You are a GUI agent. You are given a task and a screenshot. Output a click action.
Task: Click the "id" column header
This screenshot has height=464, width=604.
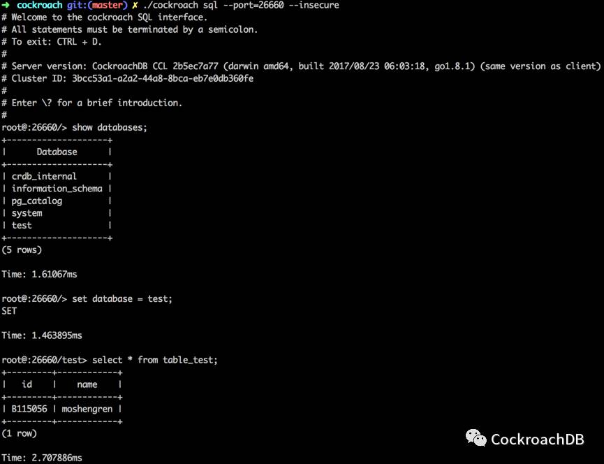27,384
